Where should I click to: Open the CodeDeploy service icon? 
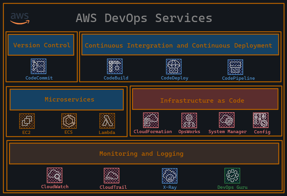pos(174,66)
